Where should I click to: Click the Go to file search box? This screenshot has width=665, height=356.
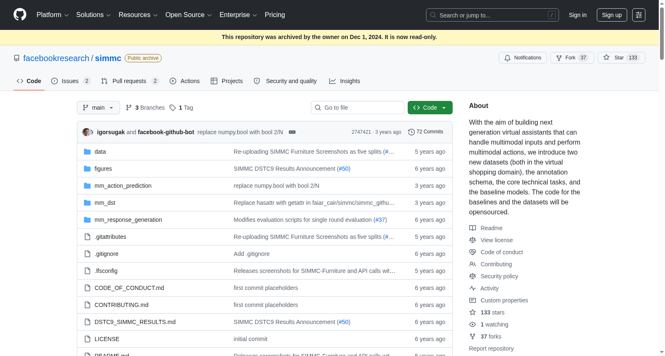pyautogui.click(x=357, y=108)
